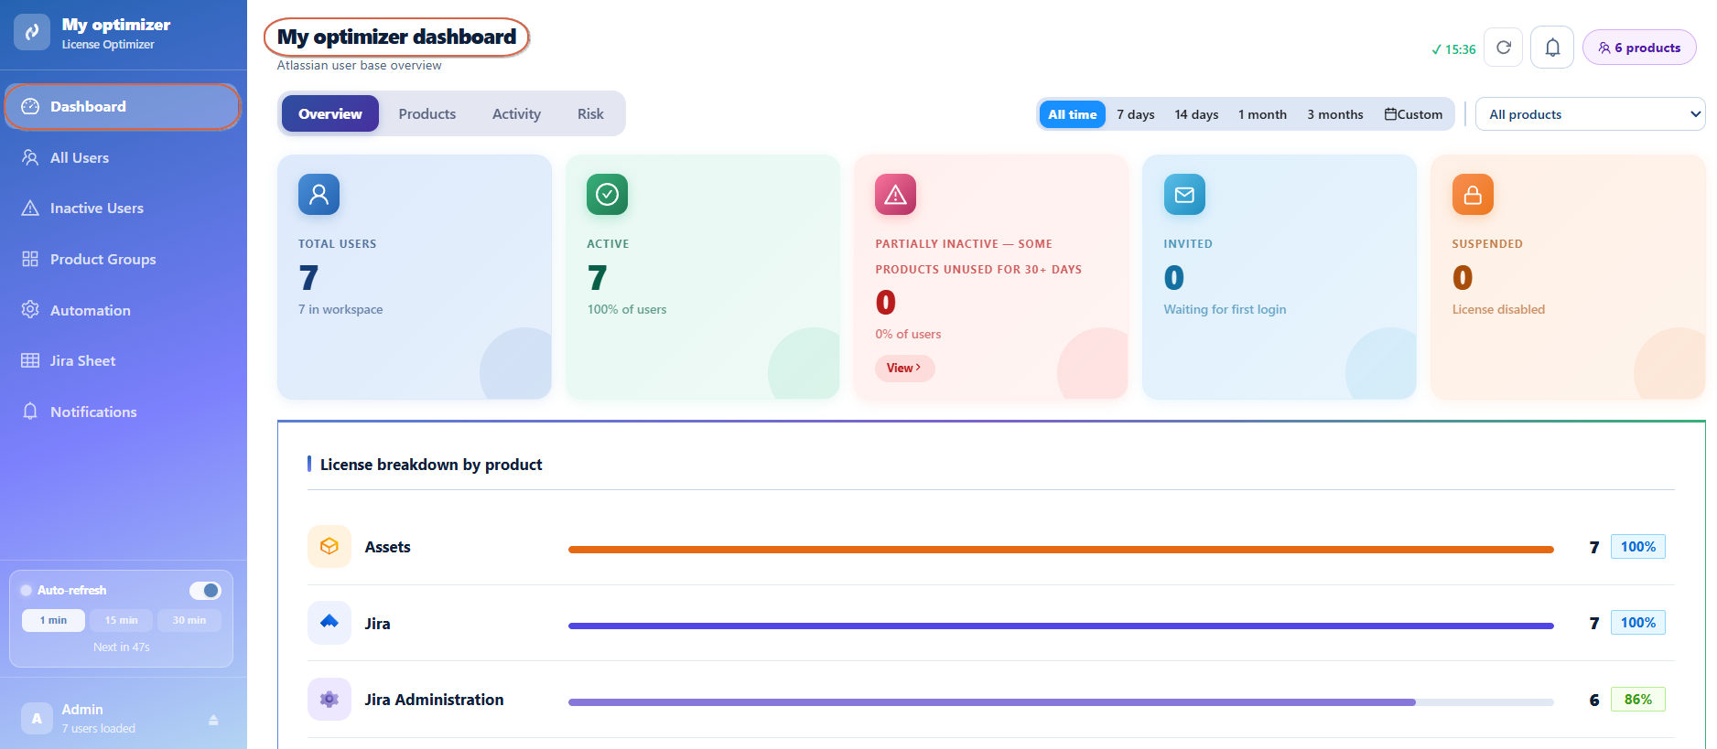
Task: Click the Total Users person icon
Action: click(319, 194)
